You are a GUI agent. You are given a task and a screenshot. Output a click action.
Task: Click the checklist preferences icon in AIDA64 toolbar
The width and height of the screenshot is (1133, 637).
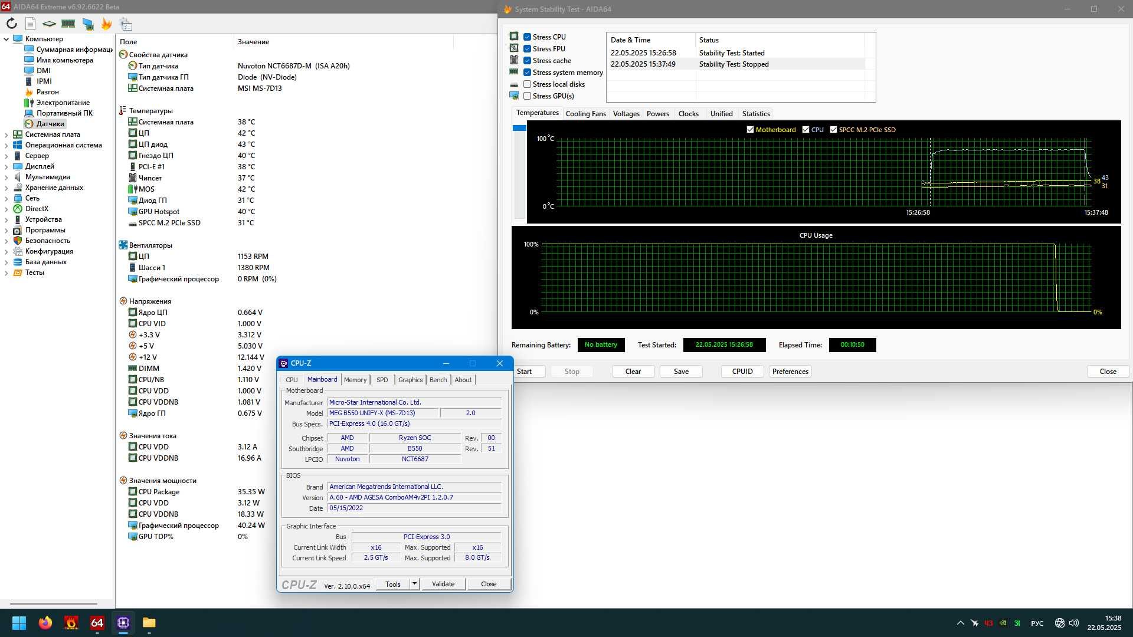tap(126, 24)
